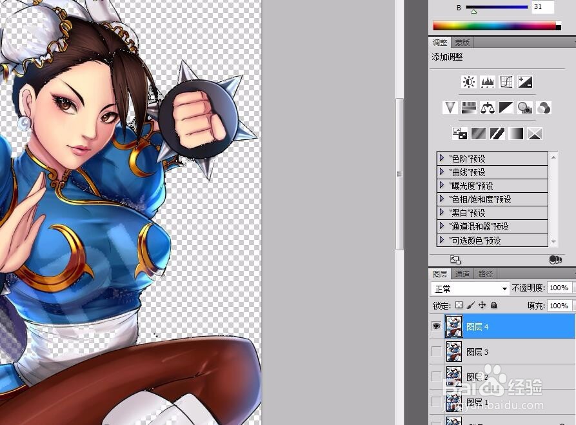Expand the "可选颜色"预设 list
Screen dimensions: 576x425
pos(442,241)
